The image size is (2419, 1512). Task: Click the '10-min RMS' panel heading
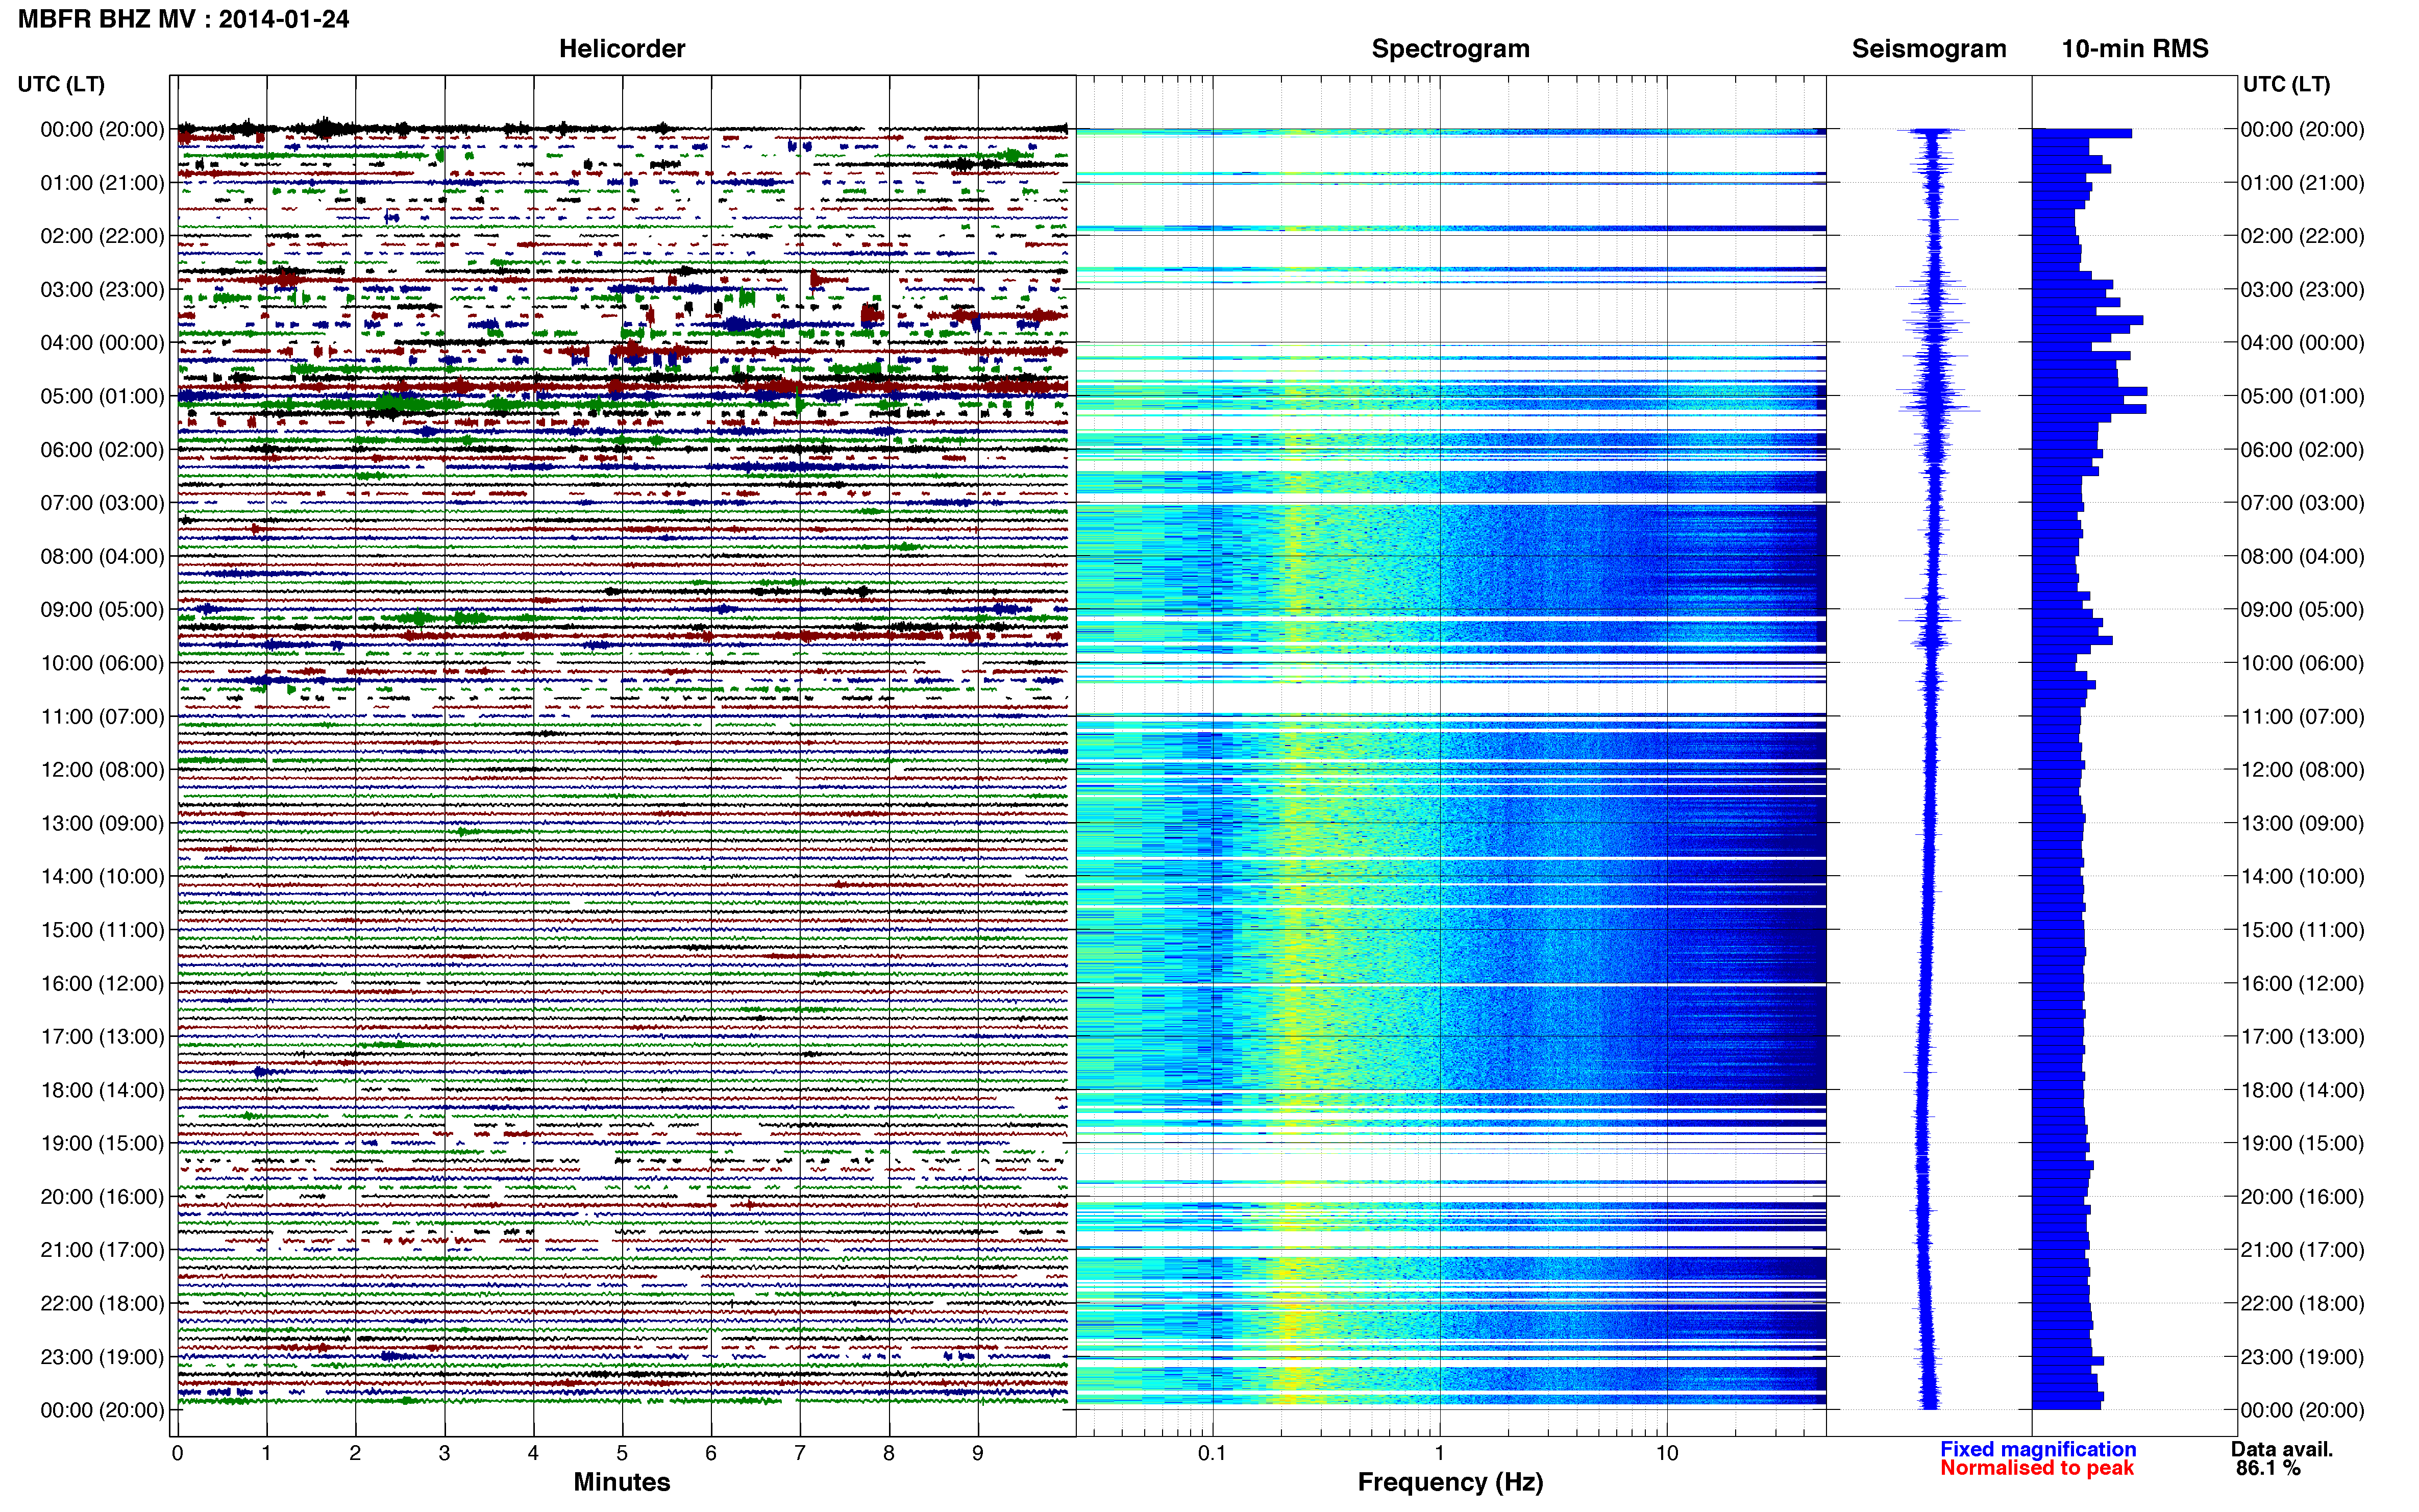pos(2135,49)
